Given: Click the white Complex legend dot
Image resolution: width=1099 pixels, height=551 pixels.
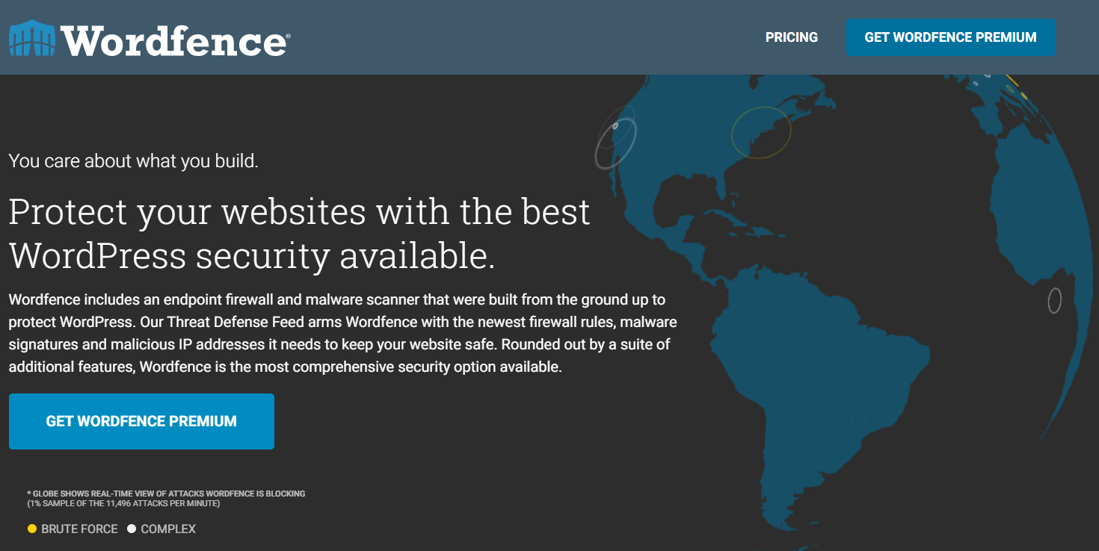Looking at the screenshot, I should 132,529.
